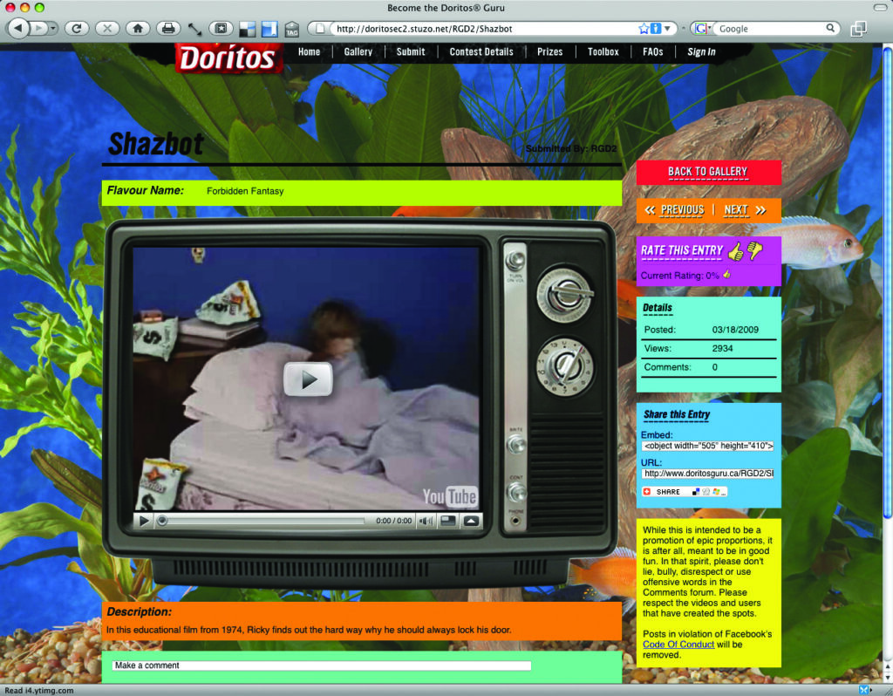
Task: Open the Submit menu item
Action: (411, 51)
